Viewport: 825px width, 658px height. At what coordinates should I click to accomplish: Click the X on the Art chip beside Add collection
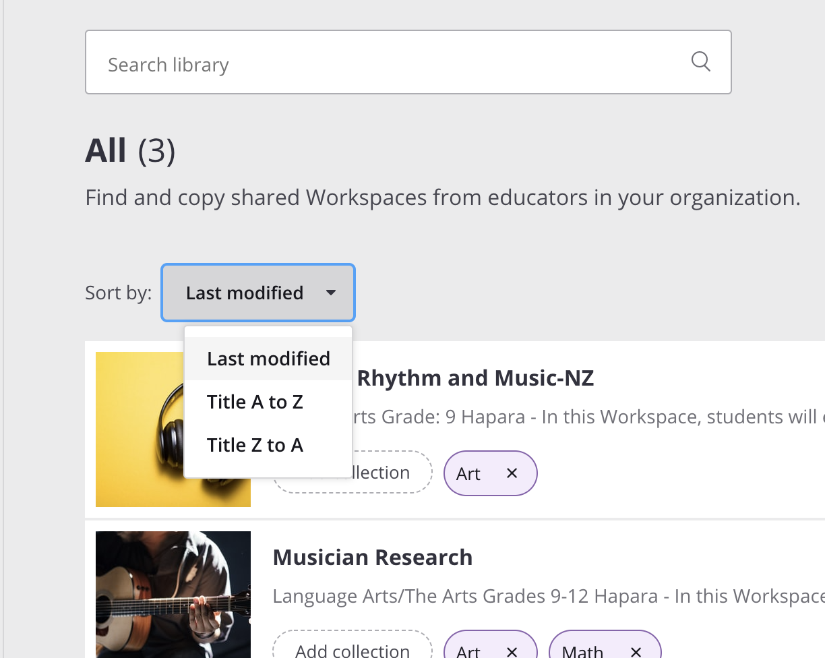click(512, 473)
